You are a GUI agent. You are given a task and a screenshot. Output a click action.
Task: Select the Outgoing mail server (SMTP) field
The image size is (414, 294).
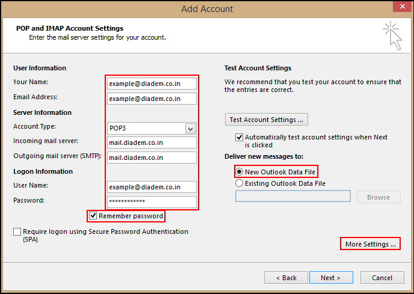click(x=152, y=158)
